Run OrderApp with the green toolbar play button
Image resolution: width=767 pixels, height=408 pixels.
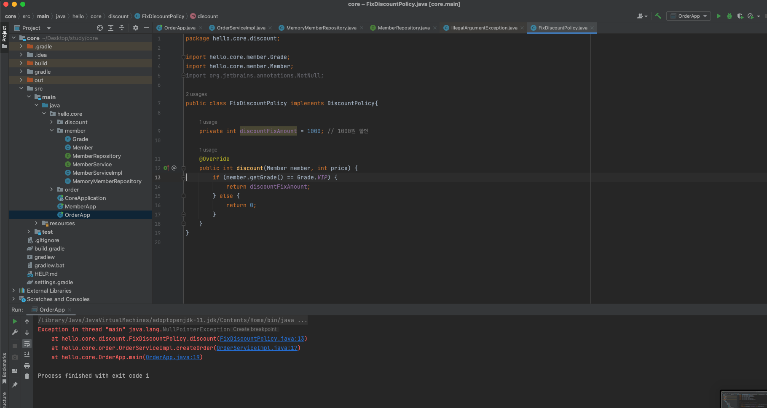(x=719, y=16)
